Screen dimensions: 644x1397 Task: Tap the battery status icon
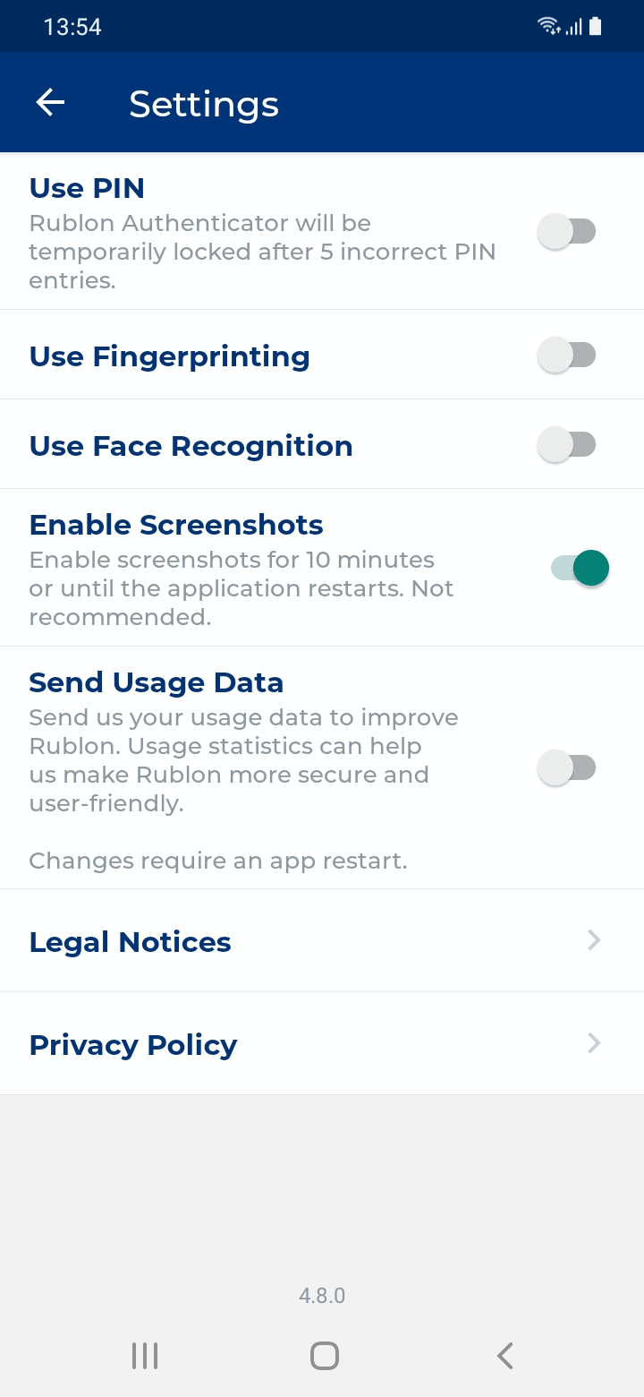point(596,26)
